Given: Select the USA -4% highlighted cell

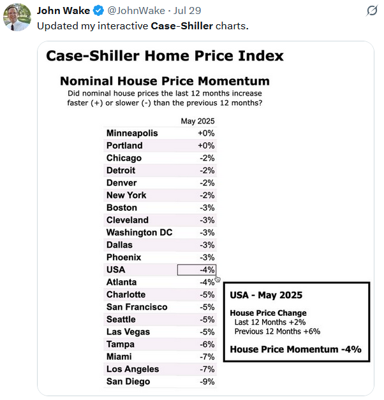Looking at the screenshot, I should (197, 270).
